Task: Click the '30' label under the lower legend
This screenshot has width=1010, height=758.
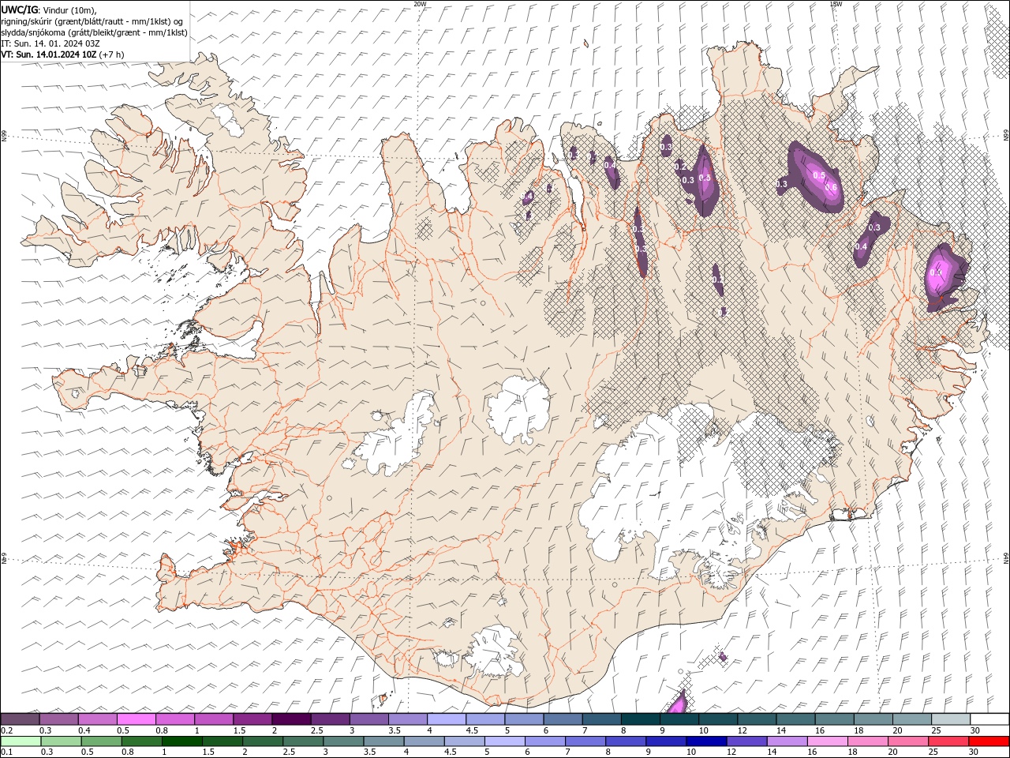Action: click(x=974, y=752)
